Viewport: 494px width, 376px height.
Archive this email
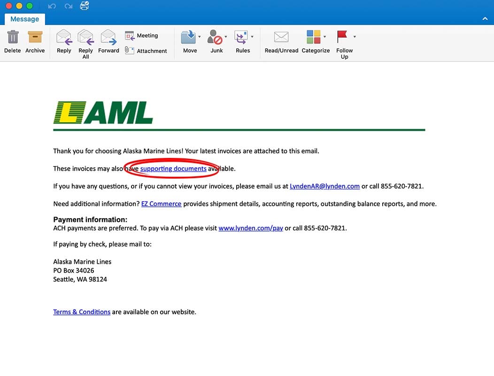click(35, 42)
